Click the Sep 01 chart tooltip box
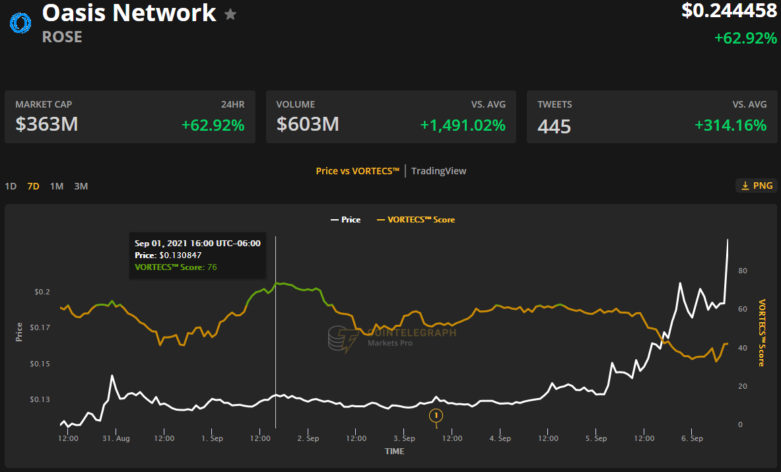Screen dimensions: 781x472 [x=197, y=255]
